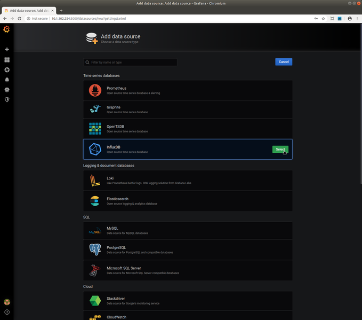Switch to the Add data source tab

pos(29,11)
